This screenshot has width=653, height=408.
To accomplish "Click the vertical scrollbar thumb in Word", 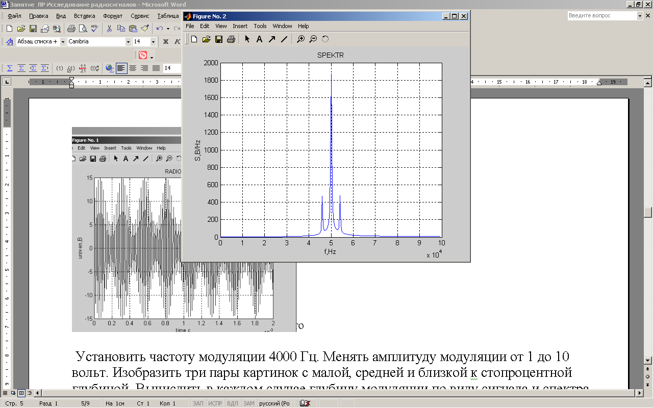I will [648, 212].
